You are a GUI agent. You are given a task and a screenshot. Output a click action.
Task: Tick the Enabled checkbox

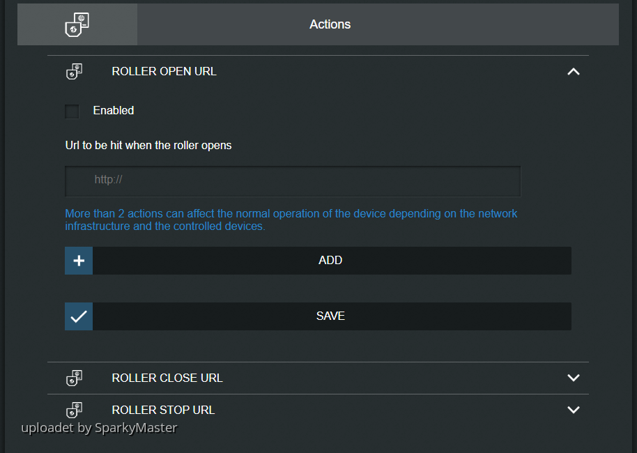[72, 111]
